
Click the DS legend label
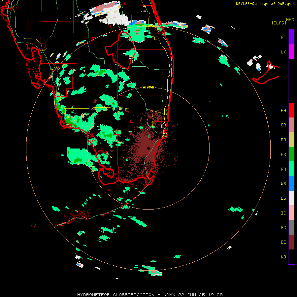click(x=283, y=198)
